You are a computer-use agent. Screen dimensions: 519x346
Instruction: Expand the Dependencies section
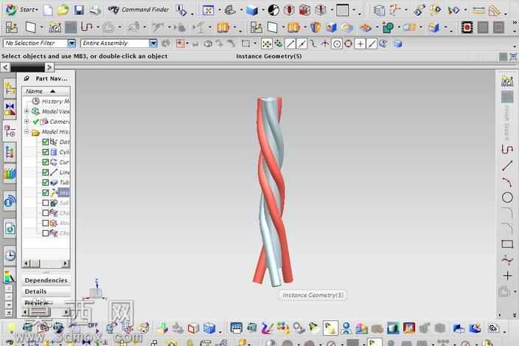point(46,280)
